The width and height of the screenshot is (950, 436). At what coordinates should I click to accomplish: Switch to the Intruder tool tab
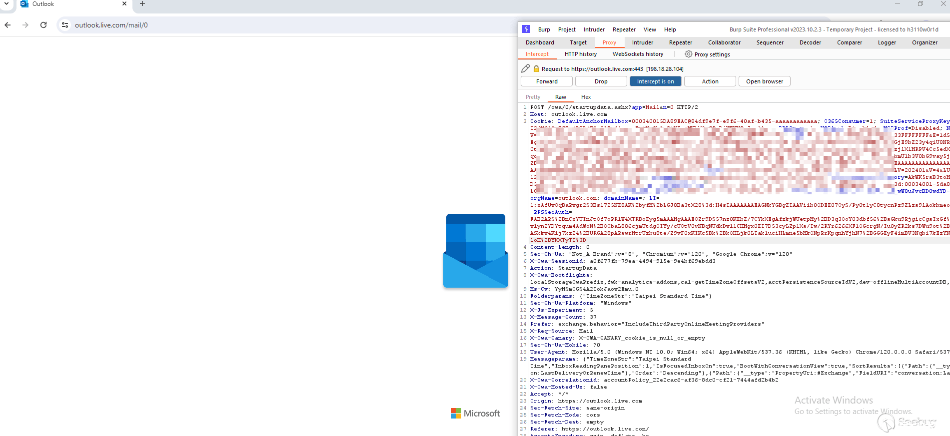click(643, 42)
